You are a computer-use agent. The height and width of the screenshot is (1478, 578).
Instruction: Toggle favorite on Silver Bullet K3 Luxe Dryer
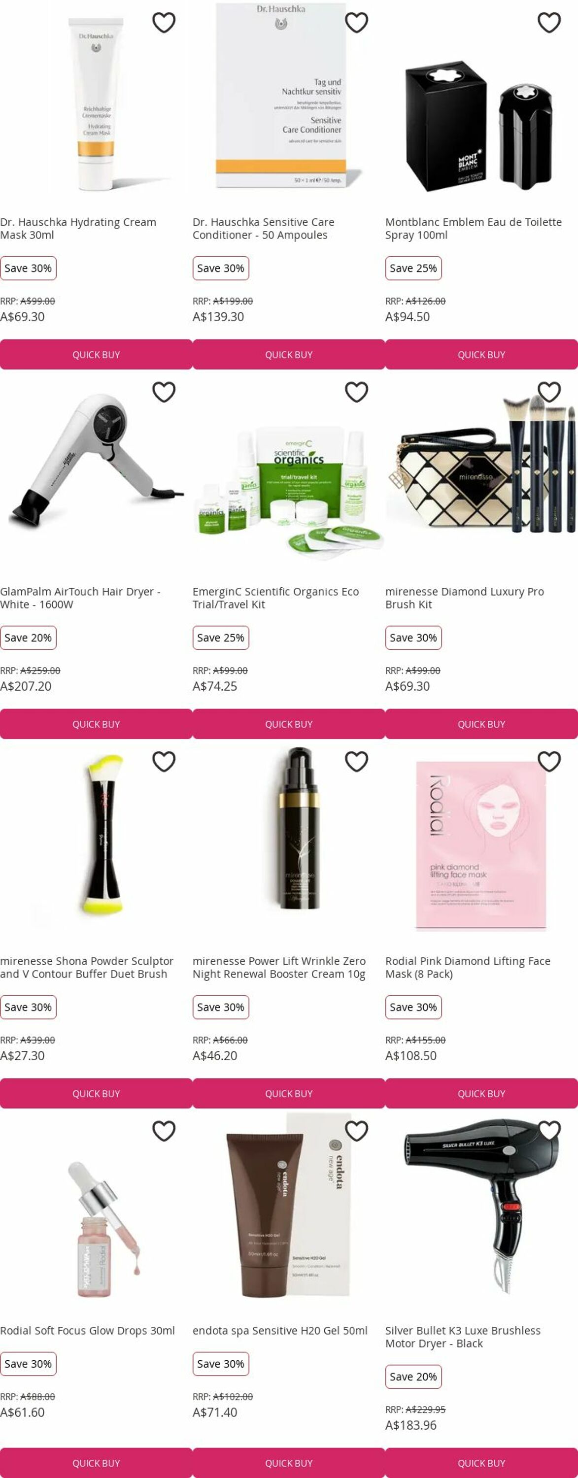click(x=549, y=1131)
